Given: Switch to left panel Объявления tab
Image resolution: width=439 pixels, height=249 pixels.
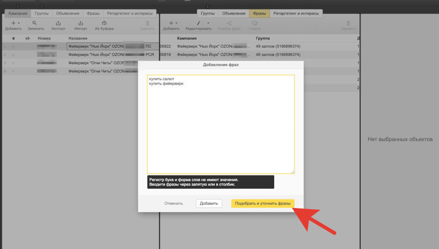Looking at the screenshot, I should tap(68, 13).
